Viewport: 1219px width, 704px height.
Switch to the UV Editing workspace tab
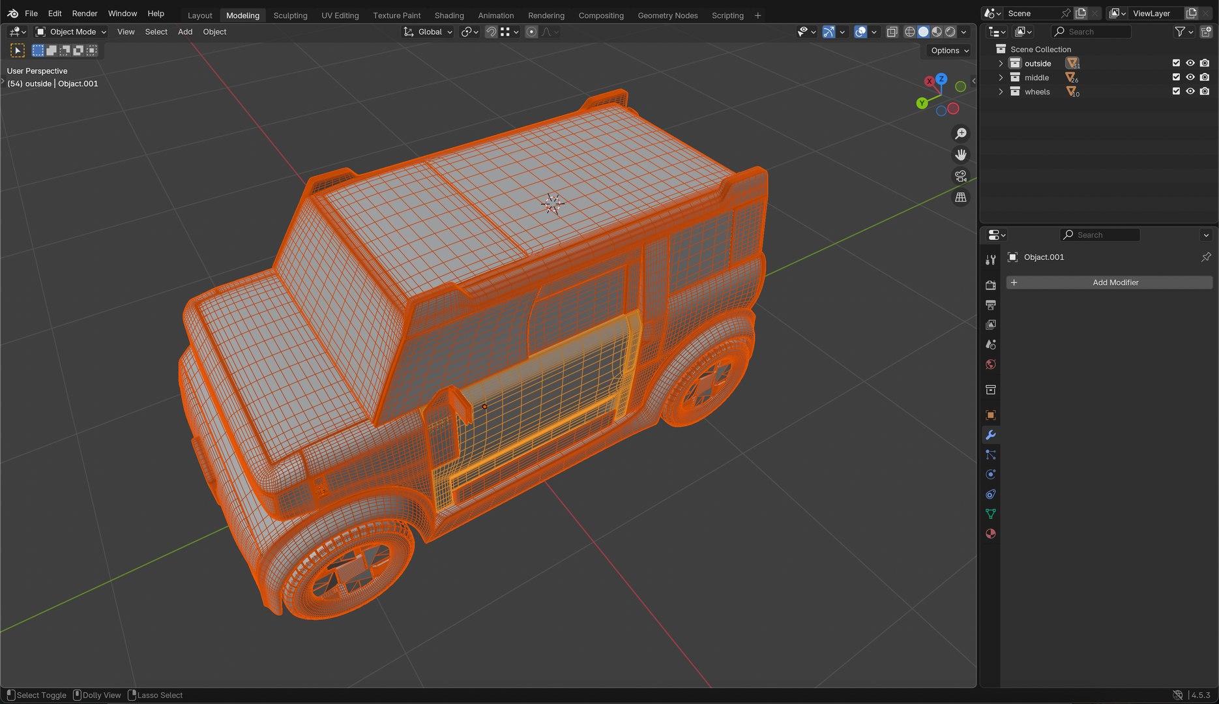click(x=340, y=15)
